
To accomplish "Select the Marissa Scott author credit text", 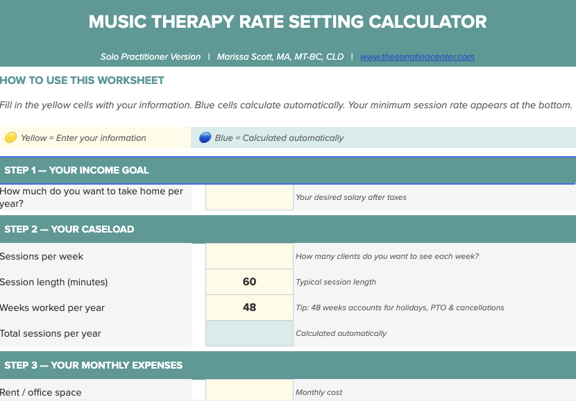I will (280, 57).
